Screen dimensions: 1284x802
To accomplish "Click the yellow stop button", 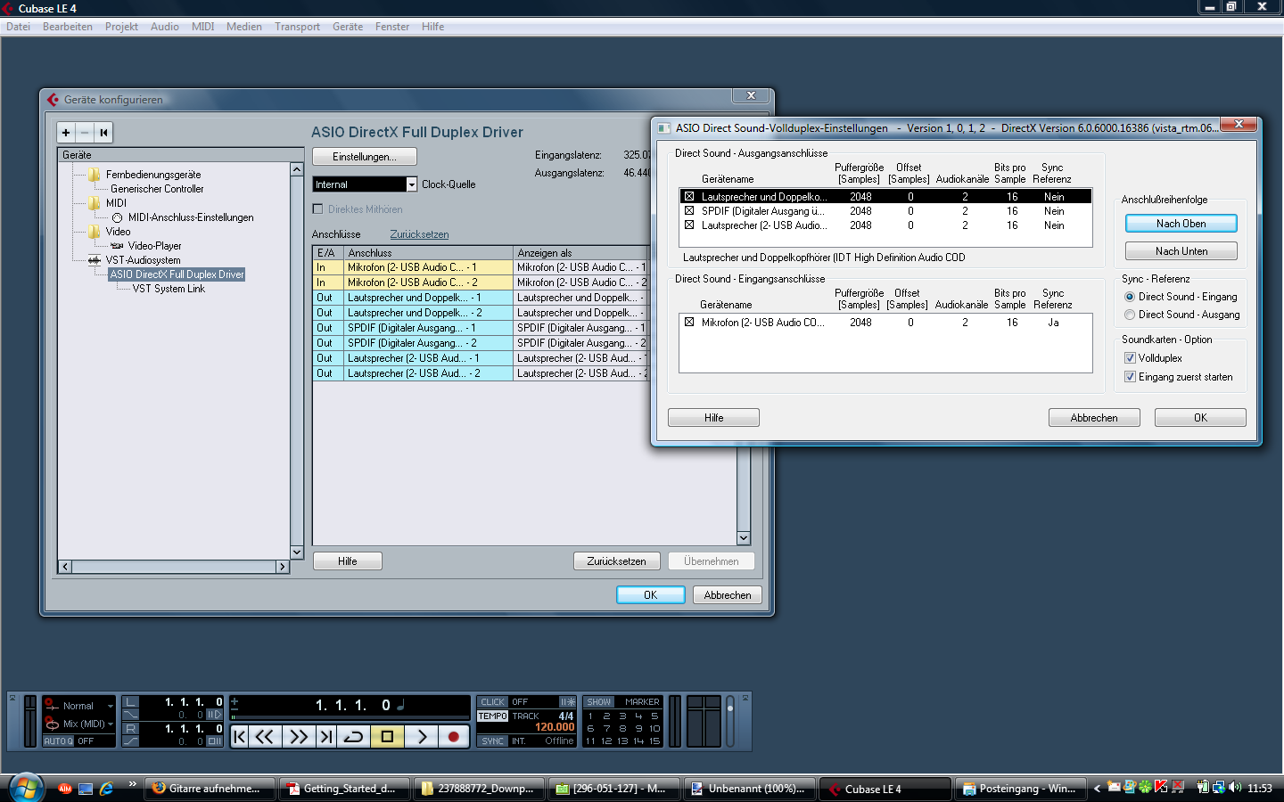I will [x=387, y=736].
